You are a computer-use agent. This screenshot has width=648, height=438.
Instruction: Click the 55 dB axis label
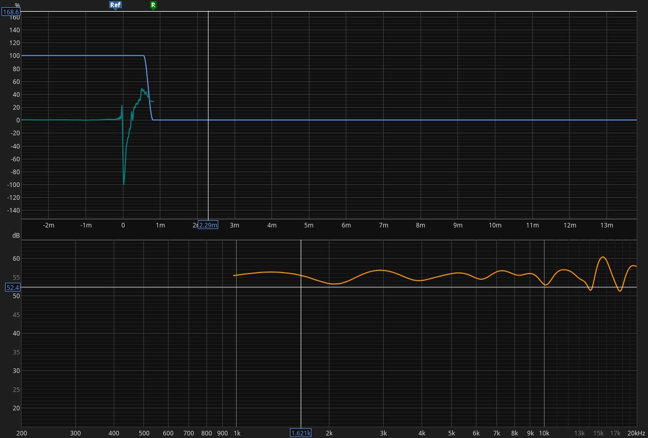(x=16, y=277)
